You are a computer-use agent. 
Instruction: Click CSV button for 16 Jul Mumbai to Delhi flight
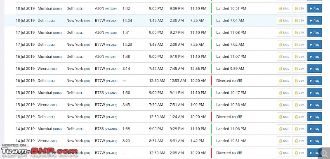pyautogui.click(x=299, y=57)
